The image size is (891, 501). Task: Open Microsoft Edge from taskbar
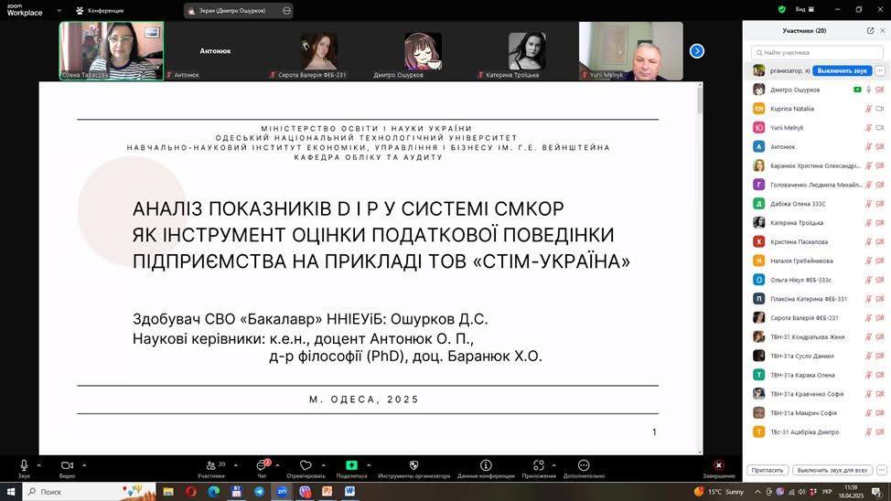coord(214,491)
